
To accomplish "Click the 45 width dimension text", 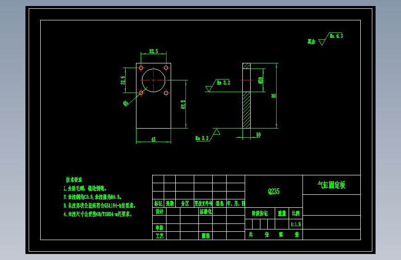I will pyautogui.click(x=154, y=139).
